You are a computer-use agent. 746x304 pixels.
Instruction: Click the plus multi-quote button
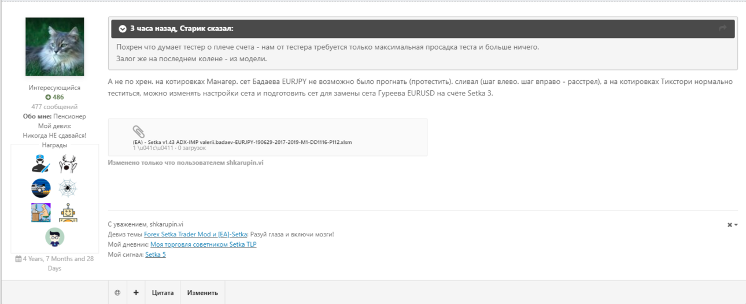(136, 292)
